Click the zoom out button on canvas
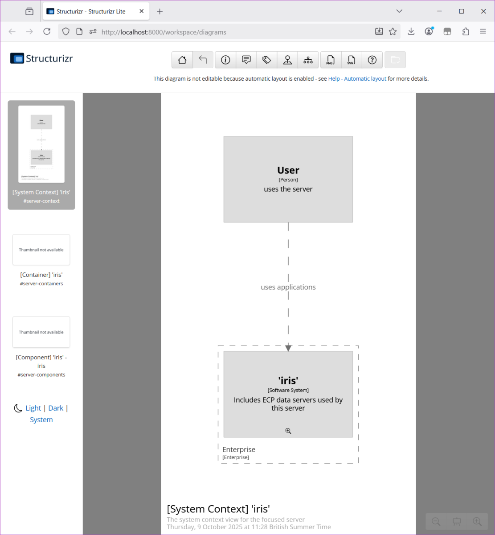Screen dimensions: 495x535 [x=436, y=521]
